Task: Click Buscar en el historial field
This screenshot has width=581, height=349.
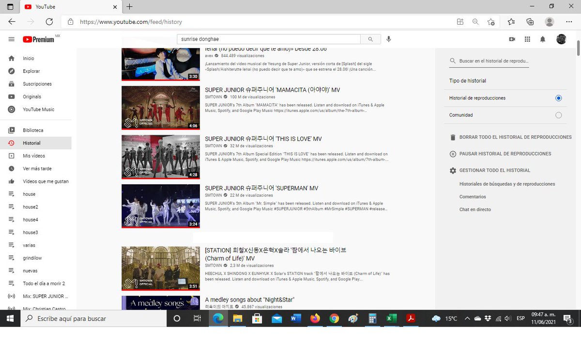Action: click(x=493, y=61)
